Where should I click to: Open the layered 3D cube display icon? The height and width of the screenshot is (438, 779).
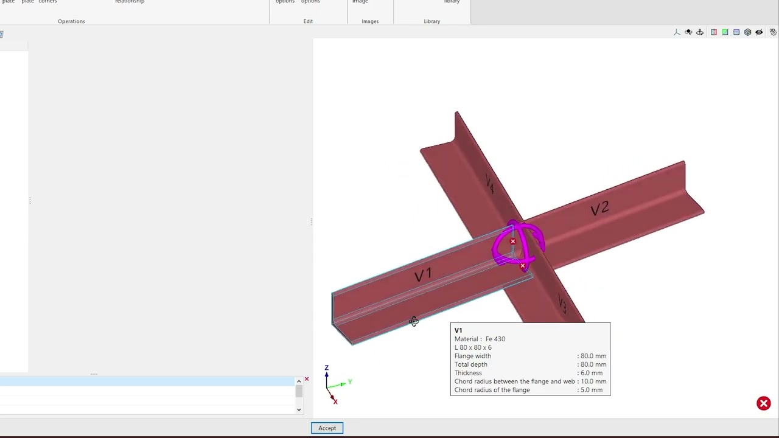748,32
